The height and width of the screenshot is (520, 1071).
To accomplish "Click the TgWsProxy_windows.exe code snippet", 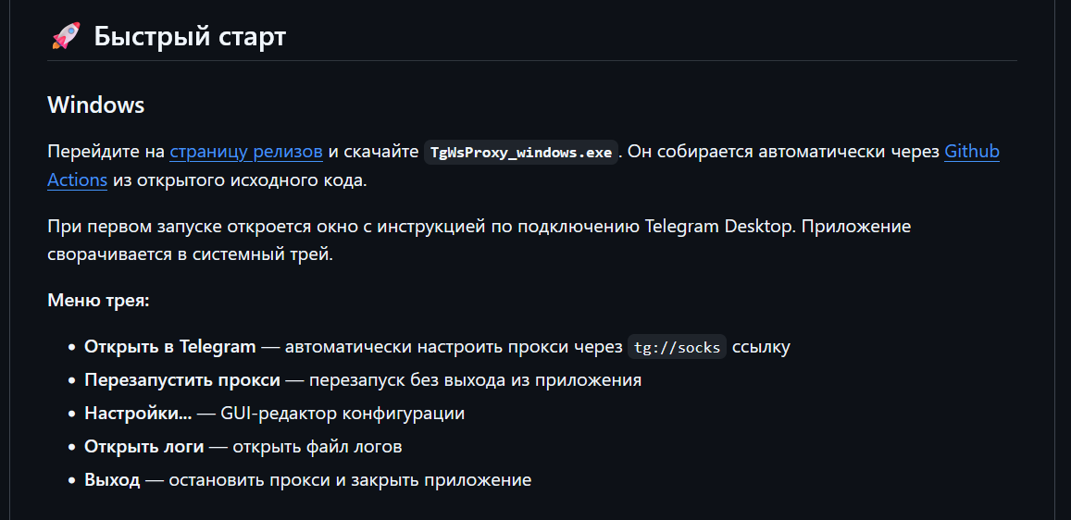I will click(x=521, y=153).
